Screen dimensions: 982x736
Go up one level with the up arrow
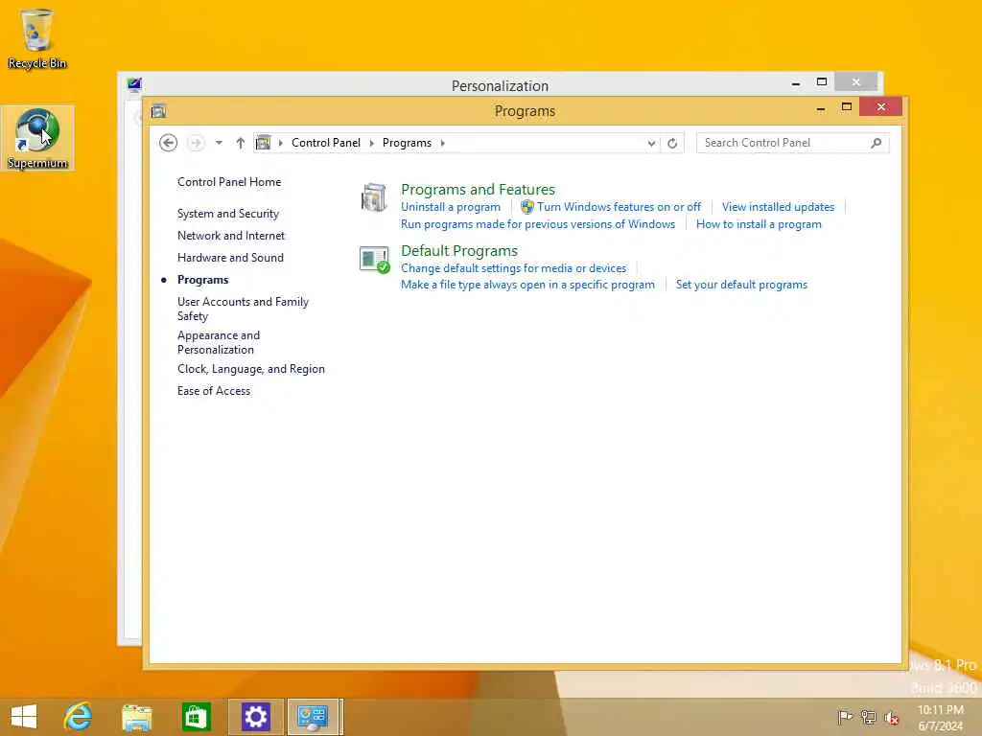coord(240,143)
